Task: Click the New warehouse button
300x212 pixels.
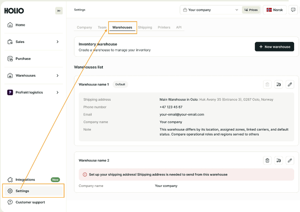Action: coord(274,47)
